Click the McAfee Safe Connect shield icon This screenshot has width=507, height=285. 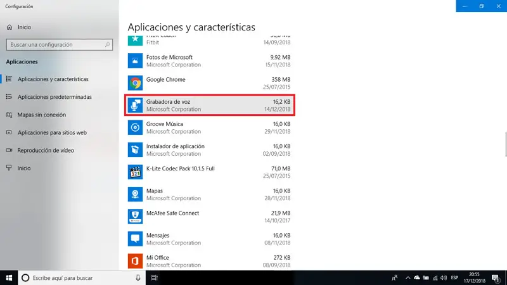tap(135, 217)
